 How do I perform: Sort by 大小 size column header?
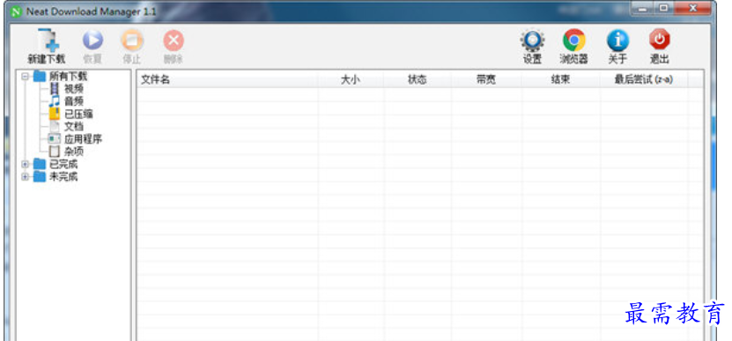[351, 80]
